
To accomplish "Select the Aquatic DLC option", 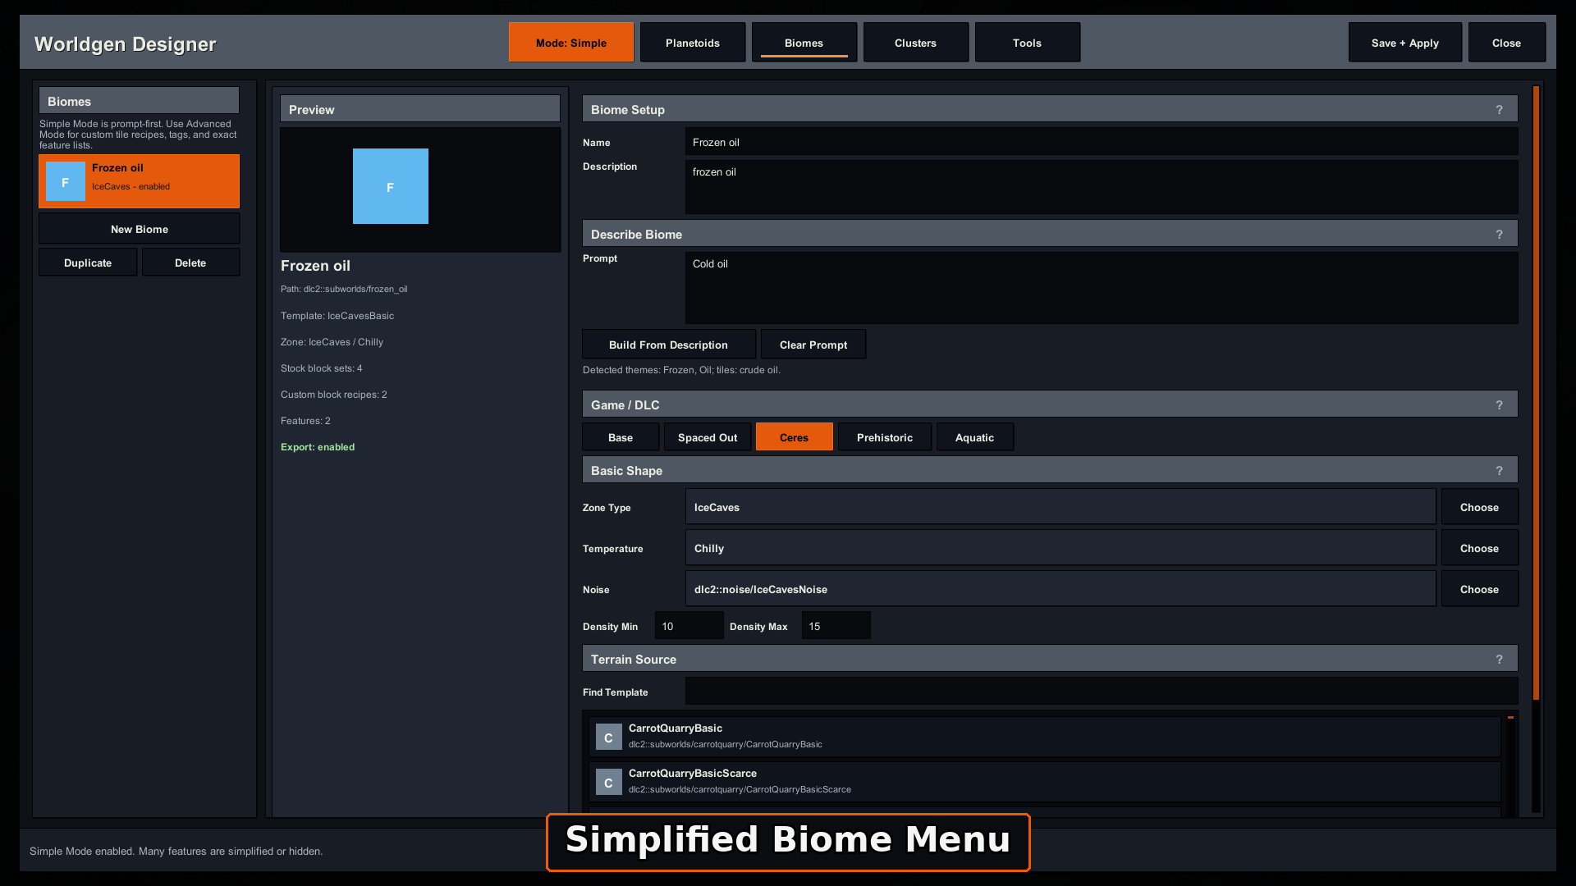I will (x=974, y=437).
